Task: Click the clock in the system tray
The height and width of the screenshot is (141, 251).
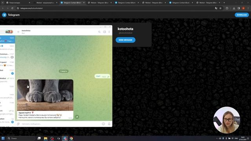Action: (x=243, y=138)
